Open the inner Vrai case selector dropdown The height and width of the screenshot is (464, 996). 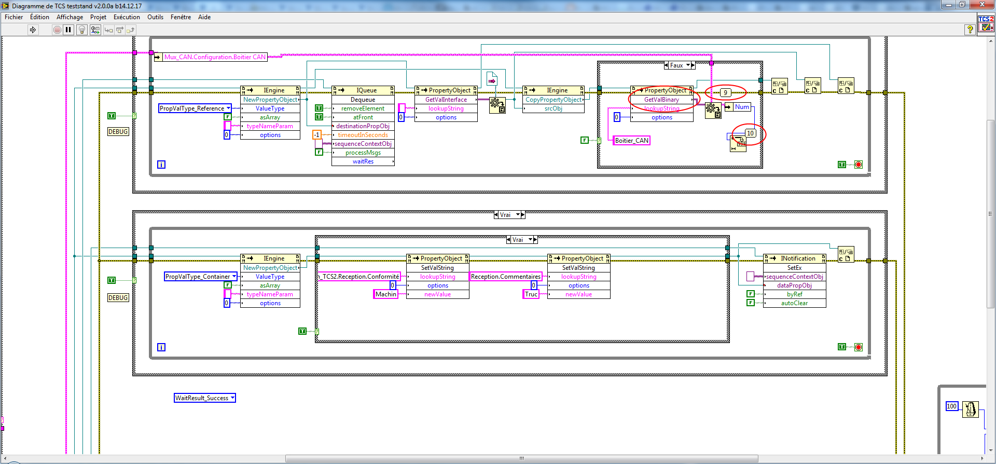(x=530, y=239)
